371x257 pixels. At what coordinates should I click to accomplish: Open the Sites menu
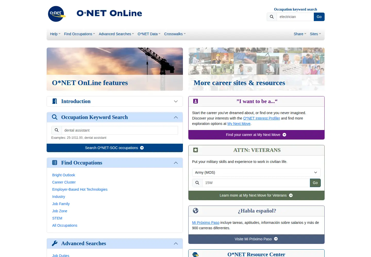[x=315, y=34]
